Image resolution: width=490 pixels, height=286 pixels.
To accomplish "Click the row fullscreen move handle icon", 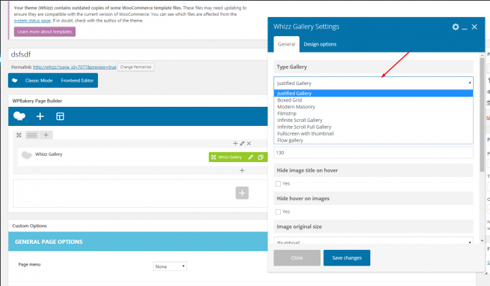I will point(19,135).
